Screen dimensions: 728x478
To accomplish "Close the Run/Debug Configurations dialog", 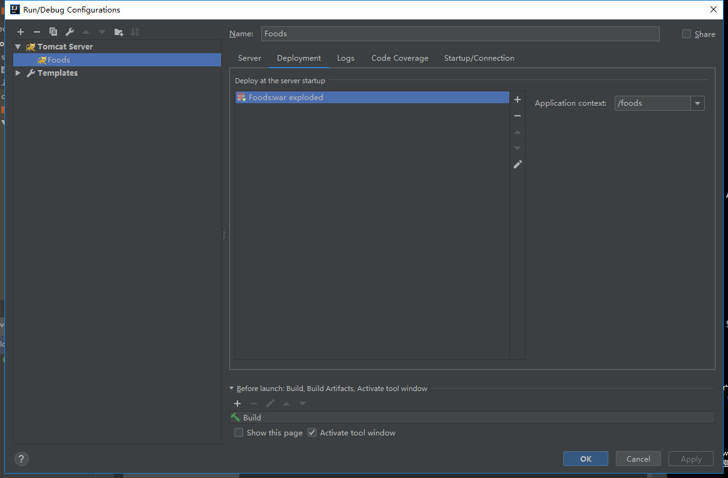I will pos(714,9).
